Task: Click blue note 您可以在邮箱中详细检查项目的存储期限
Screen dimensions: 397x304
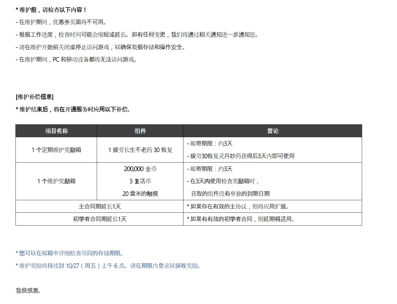Action: [70, 253]
